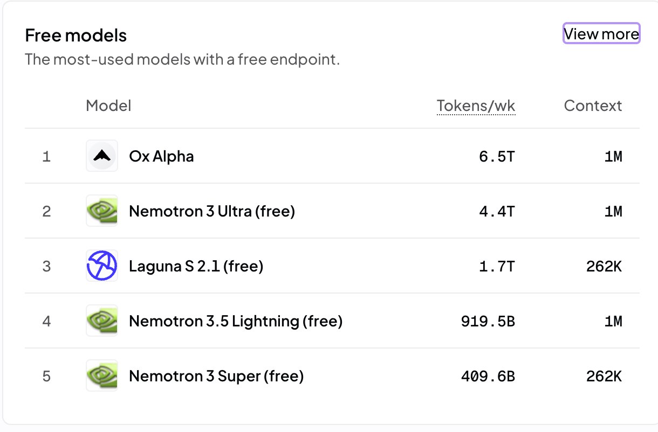
Task: Click the Nemotron 3 Ultra NVIDIA logo
Action: click(x=102, y=211)
